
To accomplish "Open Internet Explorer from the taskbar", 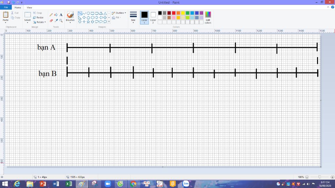I will (x=17, y=184).
